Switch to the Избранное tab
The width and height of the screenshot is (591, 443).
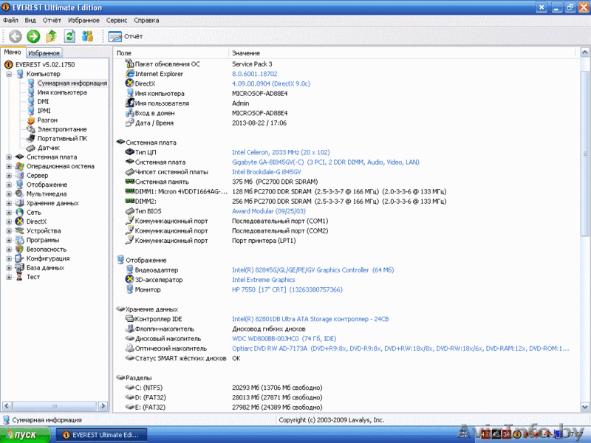(44, 53)
